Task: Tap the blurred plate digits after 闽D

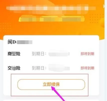Action: click(x=24, y=42)
